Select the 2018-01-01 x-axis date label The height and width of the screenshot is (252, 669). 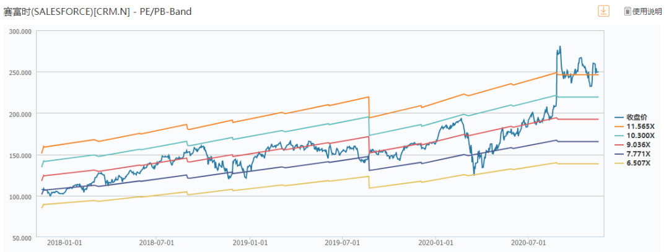[64, 243]
